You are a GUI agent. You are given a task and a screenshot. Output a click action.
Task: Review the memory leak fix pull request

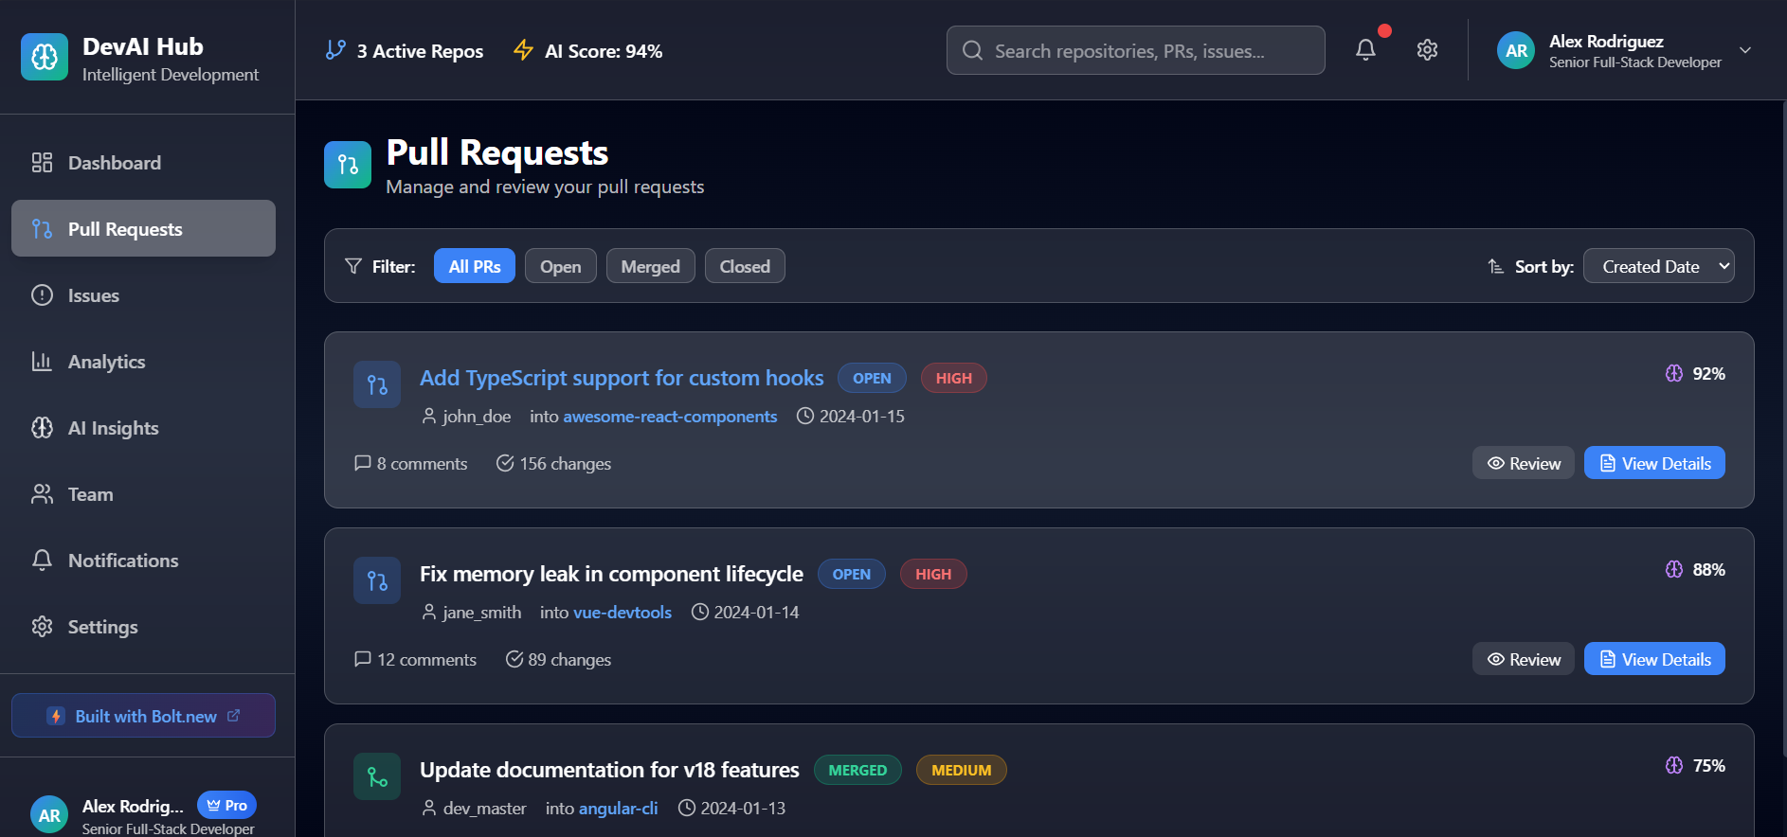pos(1524,659)
